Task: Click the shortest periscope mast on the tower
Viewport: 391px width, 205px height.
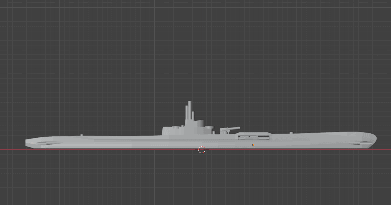Action: pyautogui.click(x=193, y=116)
